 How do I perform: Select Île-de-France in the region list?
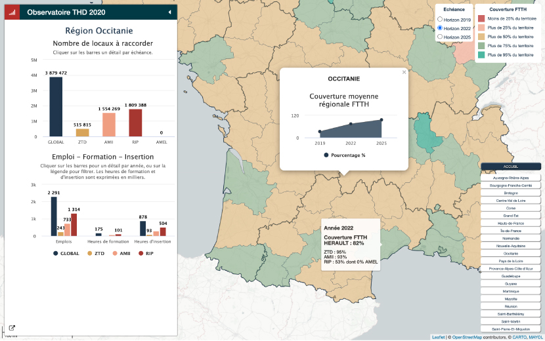pos(510,230)
